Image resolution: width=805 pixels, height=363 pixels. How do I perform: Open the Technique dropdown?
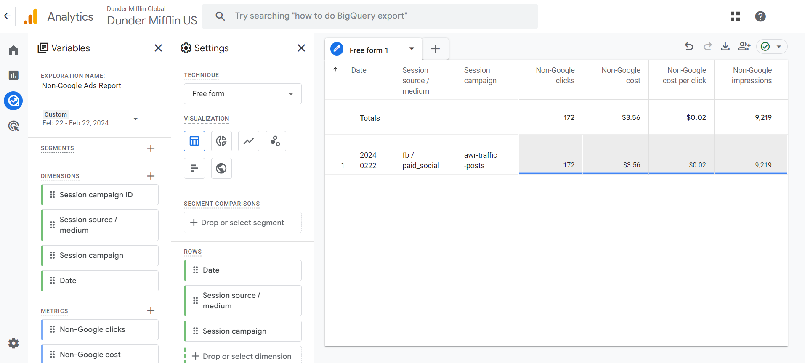point(243,94)
